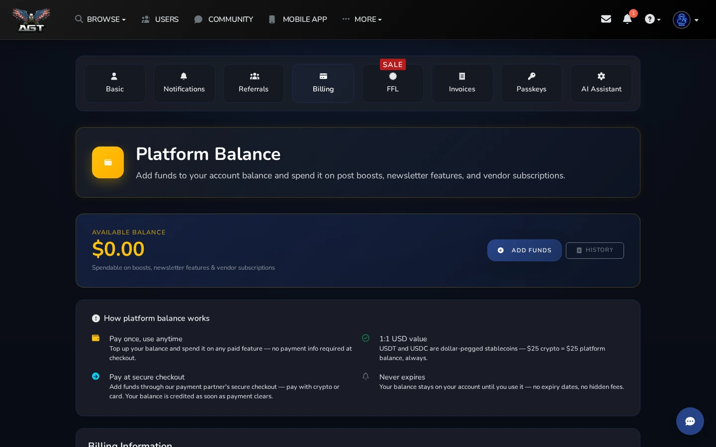
Task: Switch to the Basic settings tab
Action: (115, 83)
